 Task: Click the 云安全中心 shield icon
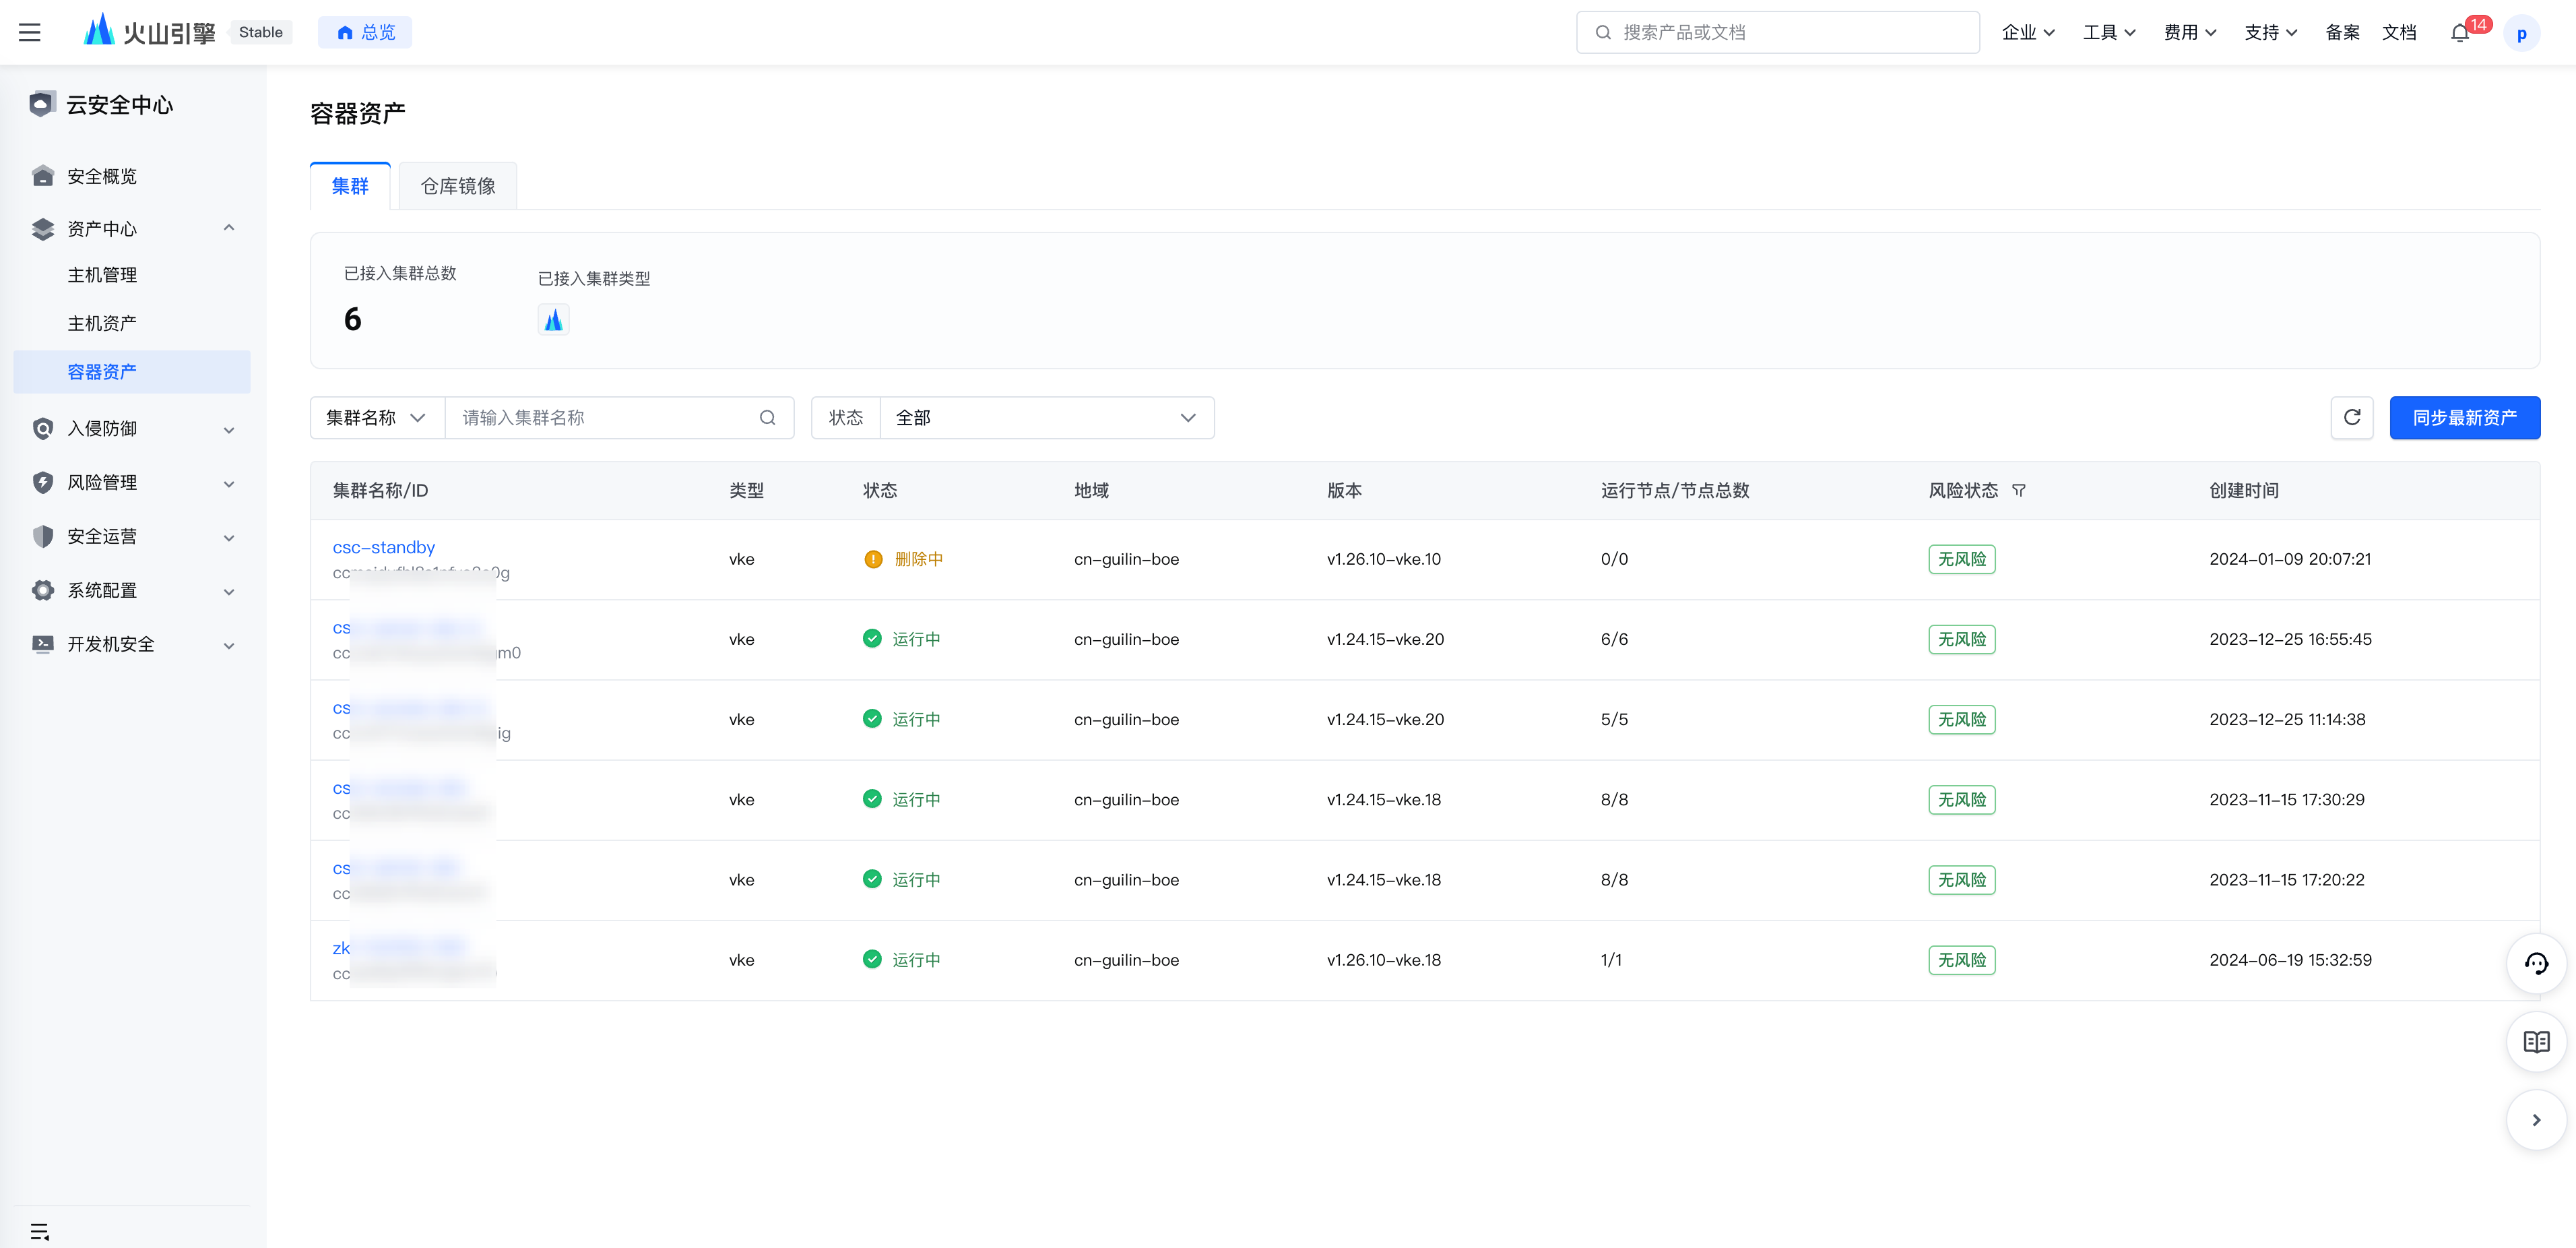41,104
